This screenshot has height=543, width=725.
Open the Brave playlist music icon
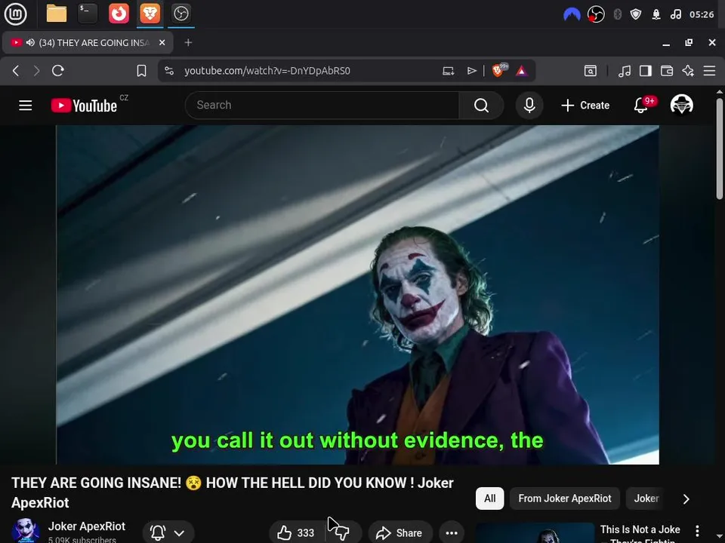coord(625,71)
